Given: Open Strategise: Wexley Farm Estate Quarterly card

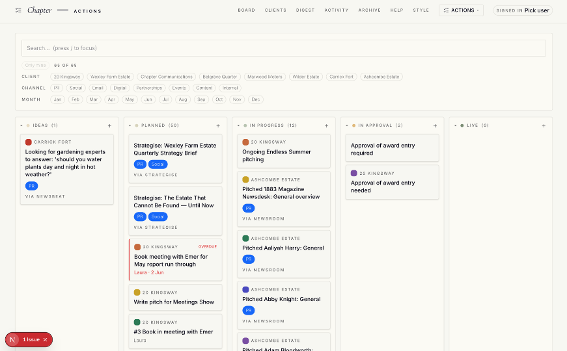Looking at the screenshot, I should click(x=175, y=159).
